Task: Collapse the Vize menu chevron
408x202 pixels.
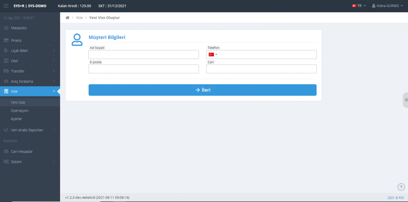Action: tap(54, 91)
